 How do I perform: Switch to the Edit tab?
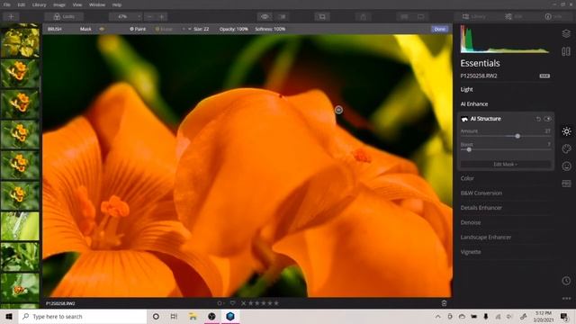coord(514,16)
